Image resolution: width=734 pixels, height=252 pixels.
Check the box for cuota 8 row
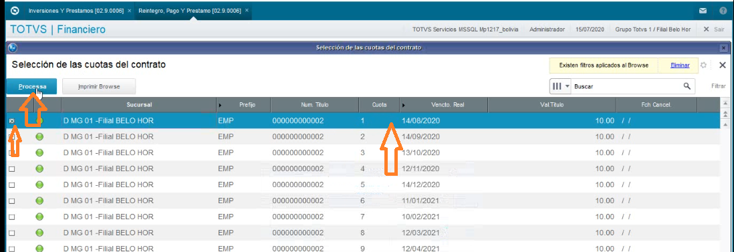[x=12, y=233]
